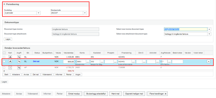Click Valutabeløp field showing 800,00

click(69, 62)
